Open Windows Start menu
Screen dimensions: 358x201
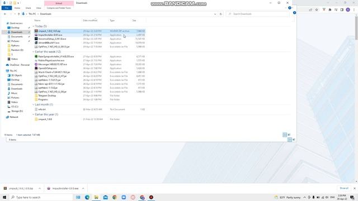pyautogui.click(x=4, y=197)
